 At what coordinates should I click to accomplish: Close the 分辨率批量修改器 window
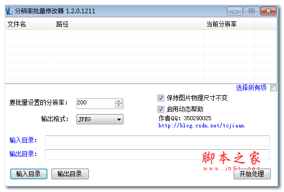click(x=268, y=11)
